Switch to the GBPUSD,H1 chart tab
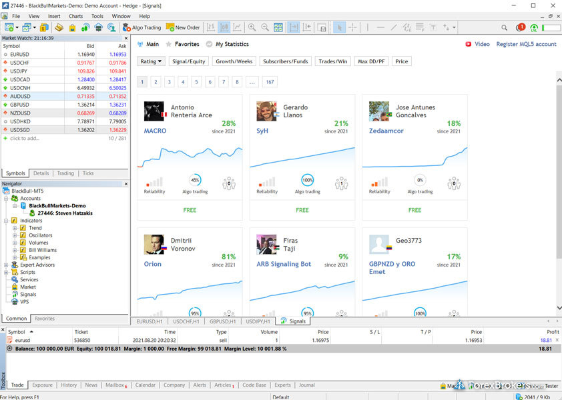This screenshot has width=562, height=400. (x=222, y=321)
